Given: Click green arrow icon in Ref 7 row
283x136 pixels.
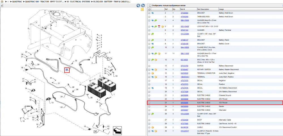Looking at the screenshot, I should tap(153, 34).
